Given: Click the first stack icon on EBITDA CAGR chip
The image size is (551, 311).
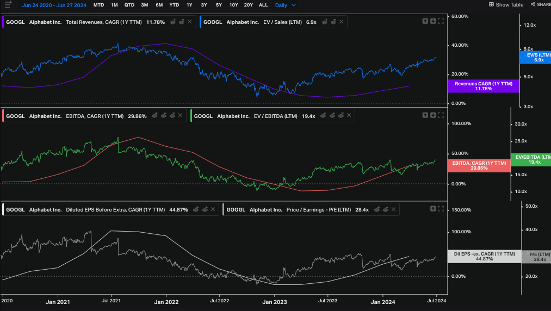Looking at the screenshot, I should tap(154, 115).
